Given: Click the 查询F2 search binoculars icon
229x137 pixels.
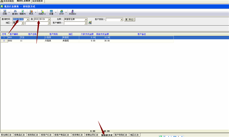Looking at the screenshot, I should click(x=15, y=12).
